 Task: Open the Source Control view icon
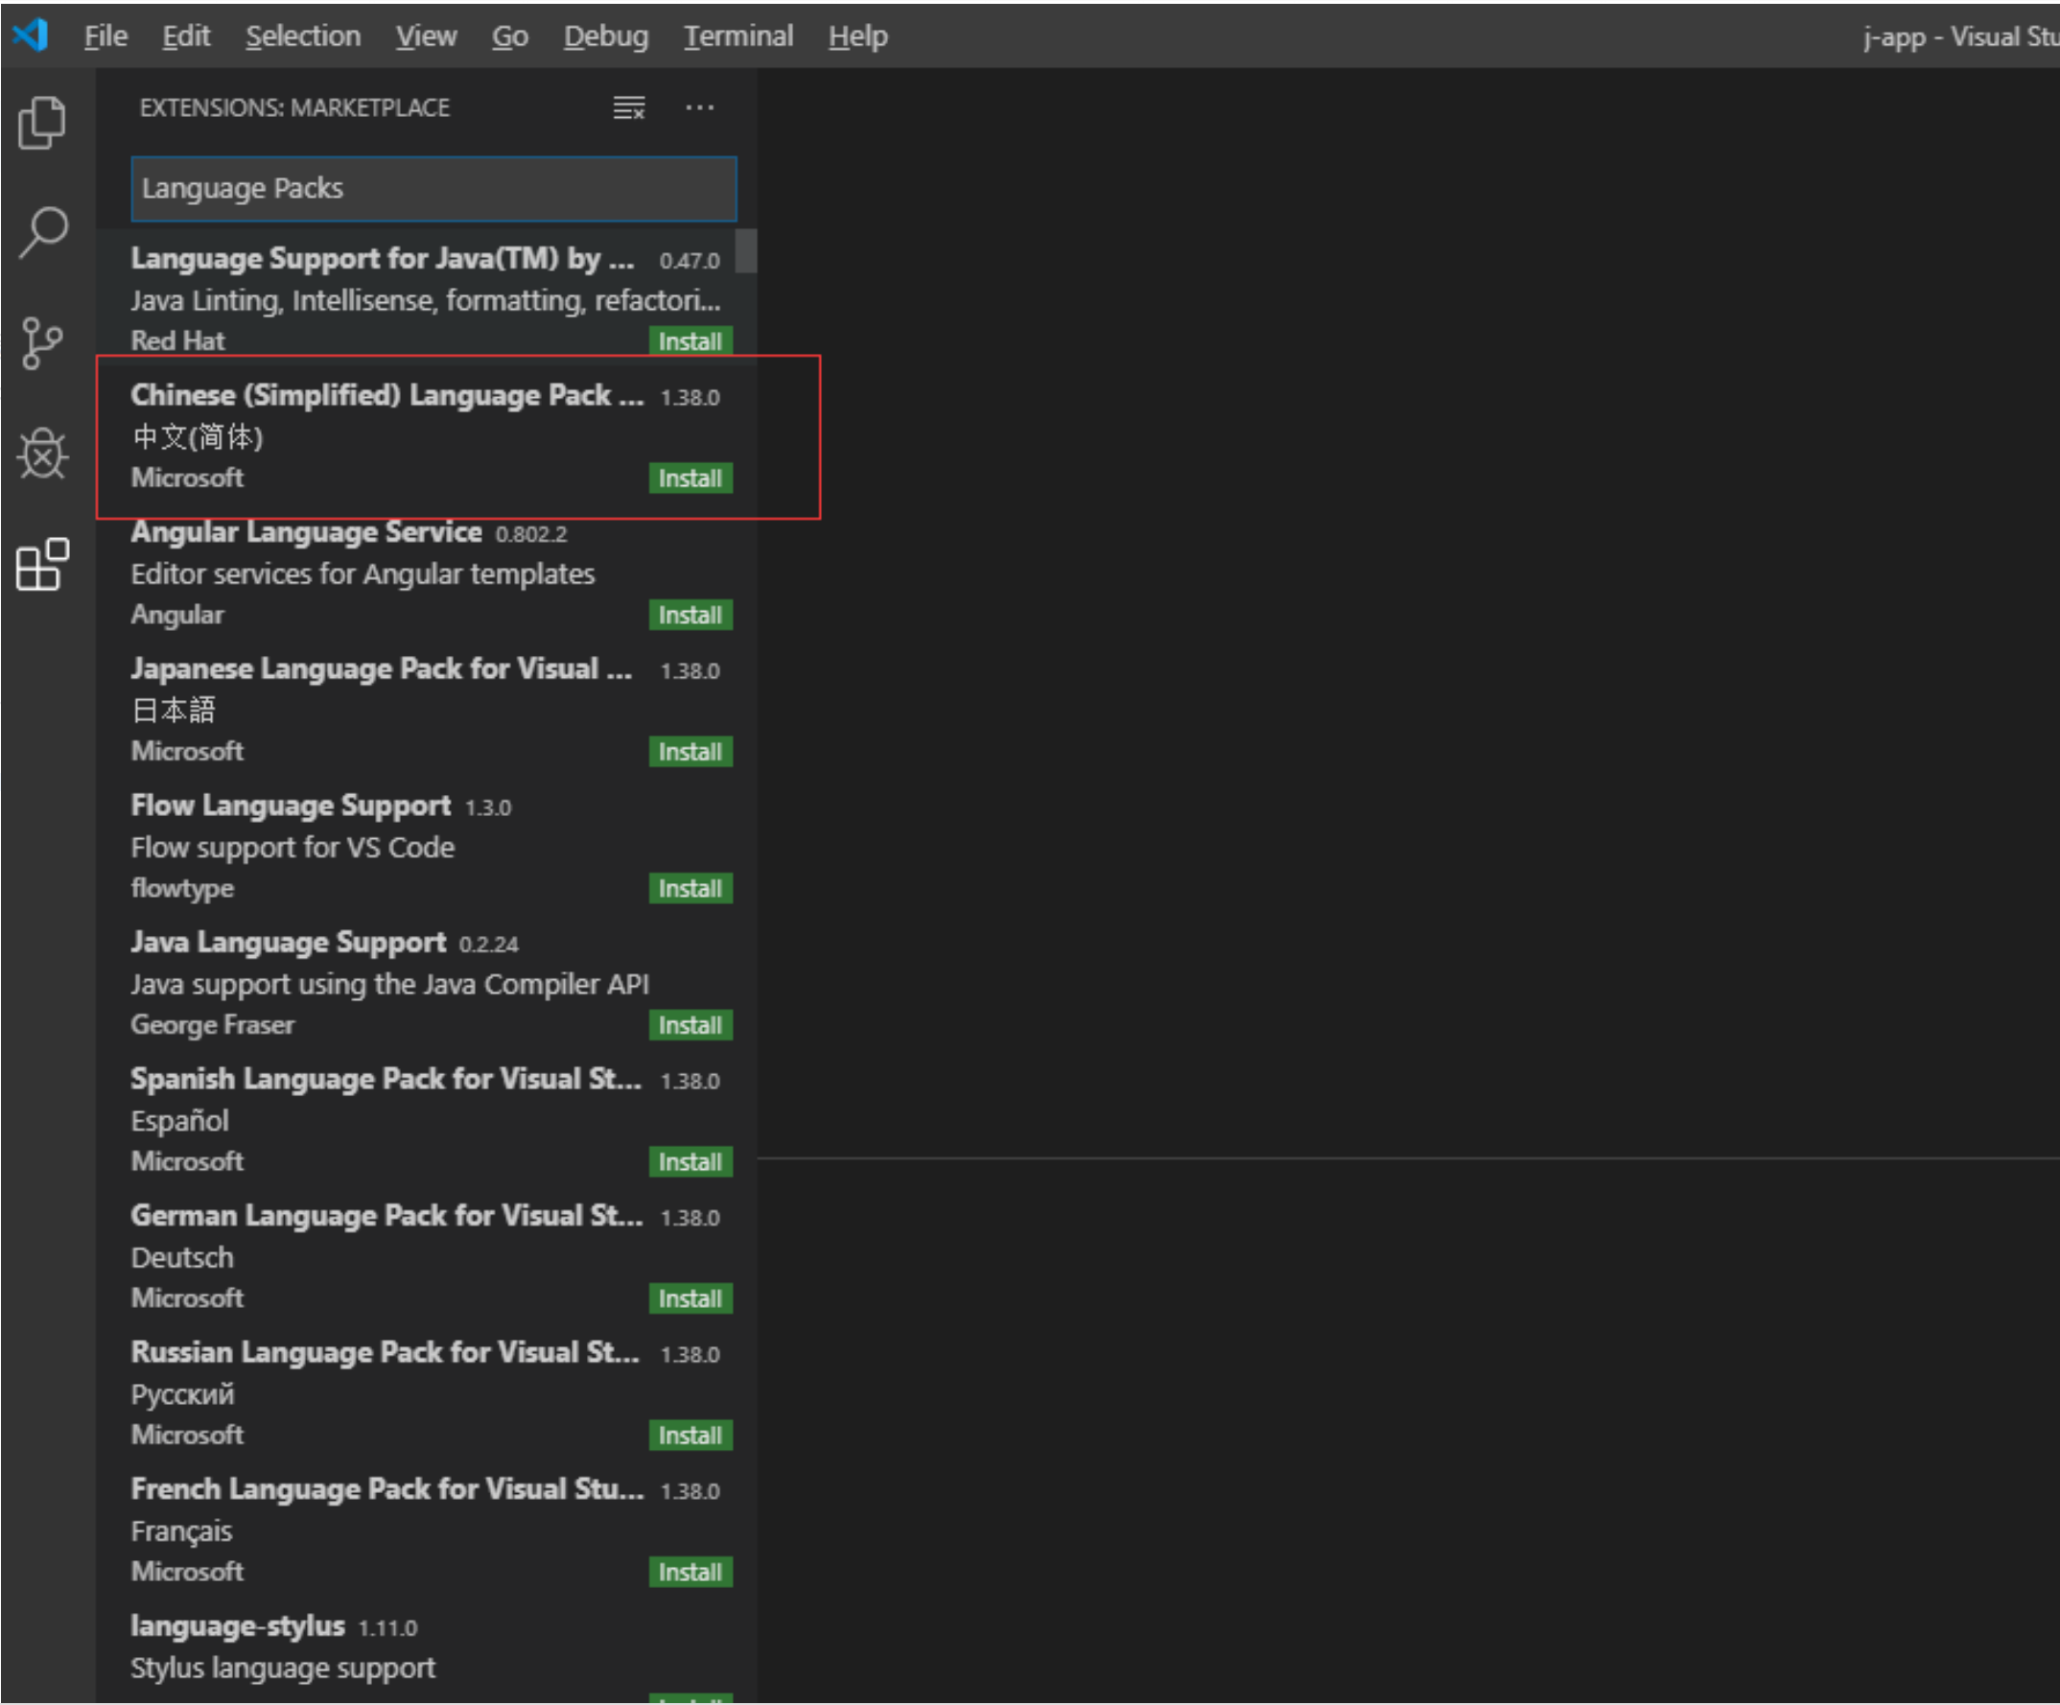coord(42,343)
